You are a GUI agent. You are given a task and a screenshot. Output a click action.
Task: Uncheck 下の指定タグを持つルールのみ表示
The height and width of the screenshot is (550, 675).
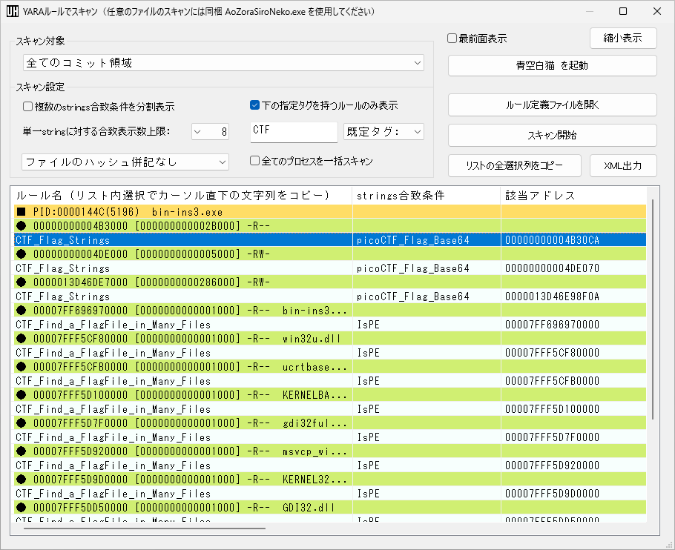[254, 105]
